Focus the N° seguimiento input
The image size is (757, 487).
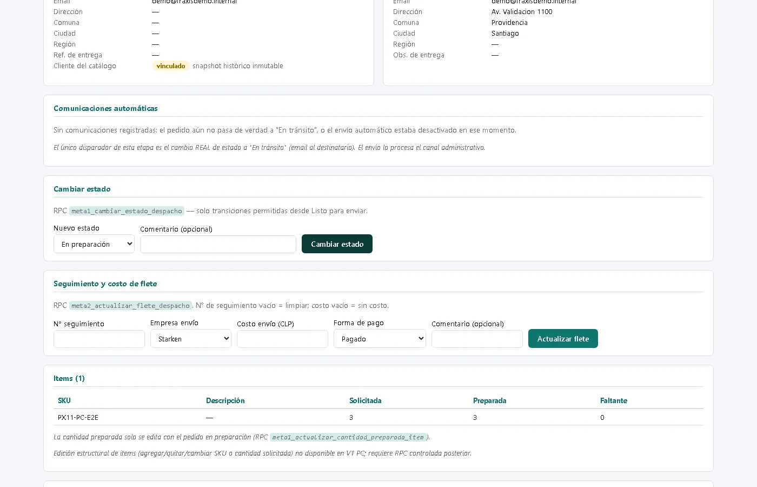click(99, 339)
